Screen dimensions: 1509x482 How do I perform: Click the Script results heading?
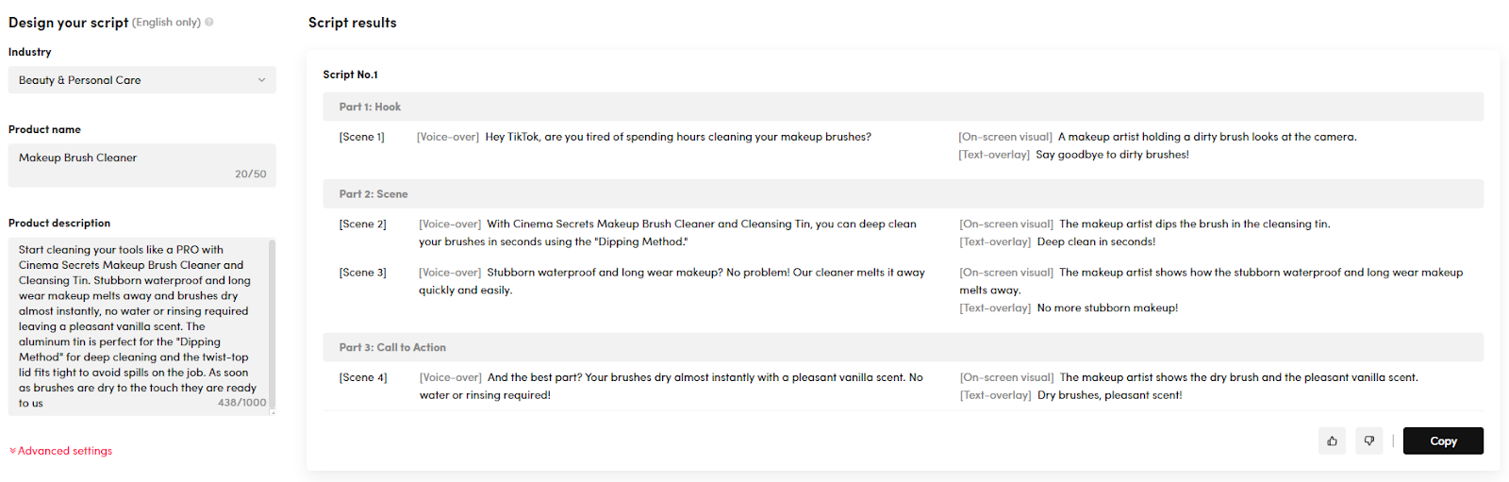click(x=353, y=23)
